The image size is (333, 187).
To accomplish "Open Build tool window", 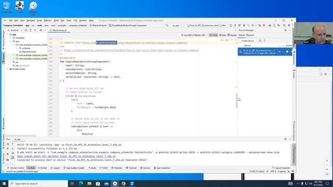I will pos(92,168).
